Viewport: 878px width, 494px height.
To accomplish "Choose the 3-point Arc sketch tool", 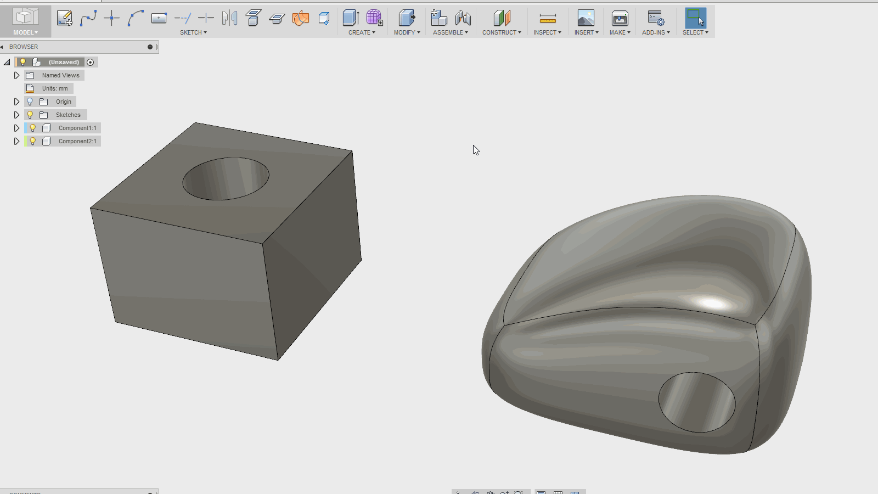I will pos(135,18).
